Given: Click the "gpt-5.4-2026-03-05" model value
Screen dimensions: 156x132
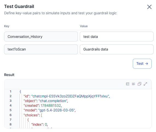Looking at the screenshot, I should (x=57, y=110).
